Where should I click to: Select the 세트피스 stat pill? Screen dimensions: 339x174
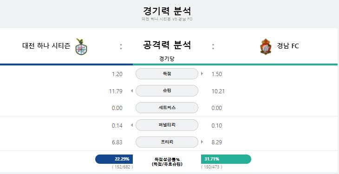click(x=167, y=108)
